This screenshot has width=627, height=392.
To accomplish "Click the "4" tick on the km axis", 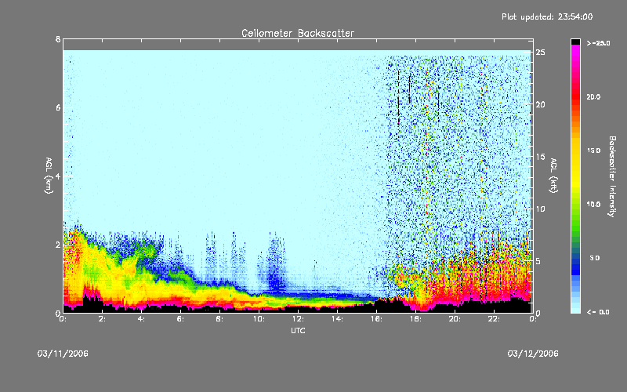I will pos(58,176).
